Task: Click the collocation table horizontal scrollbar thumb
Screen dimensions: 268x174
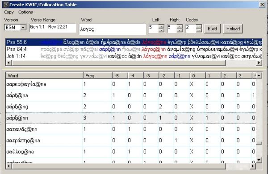Action: point(119,166)
